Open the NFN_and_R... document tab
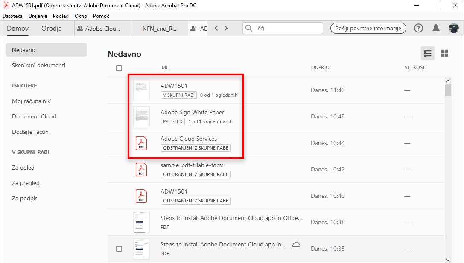Image resolution: width=464 pixels, height=263 pixels. pyautogui.click(x=160, y=29)
